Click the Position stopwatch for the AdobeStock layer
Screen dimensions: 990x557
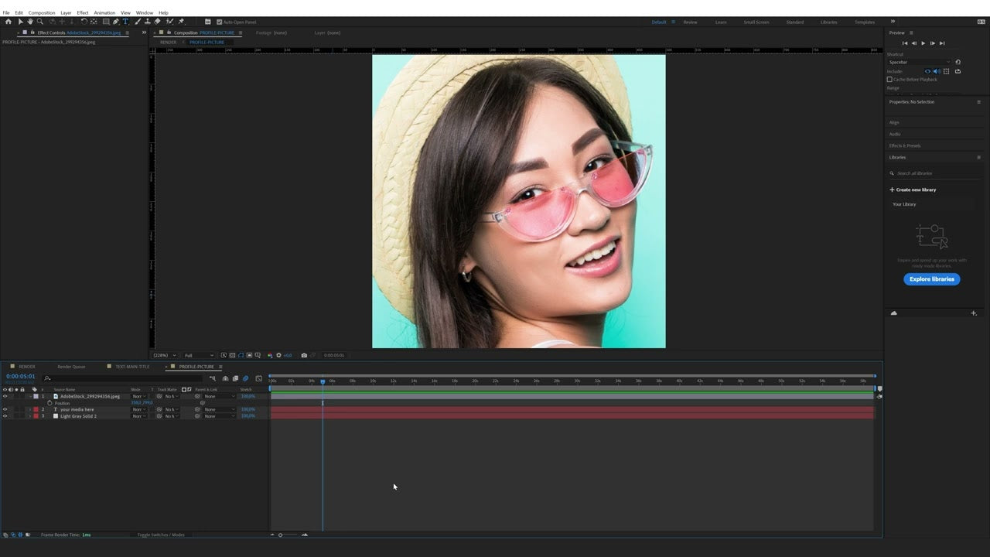49,403
